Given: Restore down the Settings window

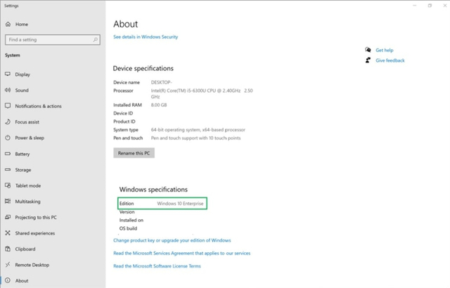Looking at the screenshot, I should (430, 6).
